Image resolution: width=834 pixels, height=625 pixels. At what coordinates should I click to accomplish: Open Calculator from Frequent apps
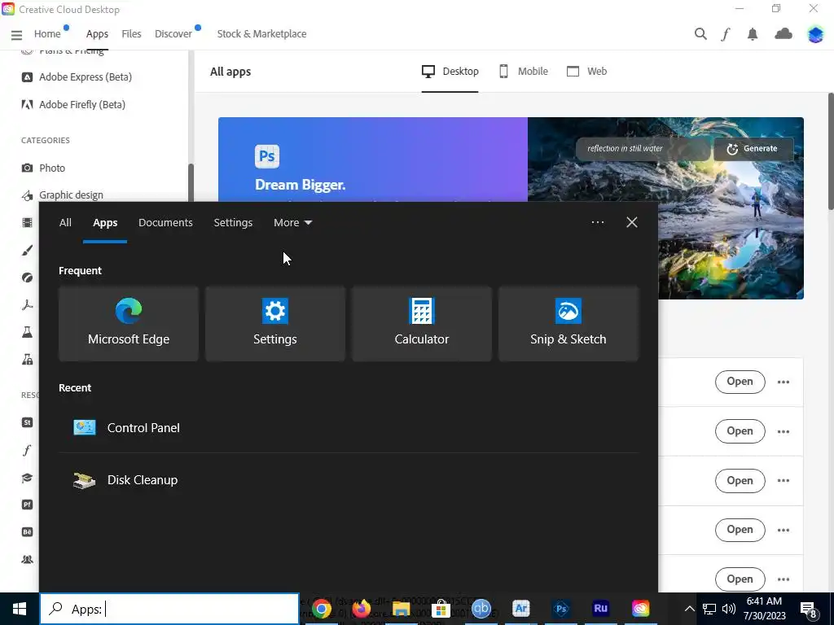[422, 324]
